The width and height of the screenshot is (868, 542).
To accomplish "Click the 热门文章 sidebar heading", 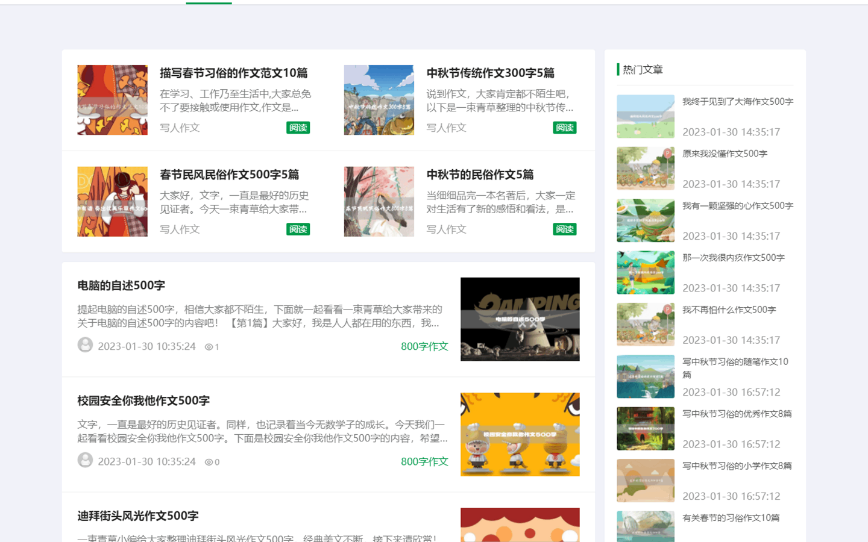I will coord(643,70).
